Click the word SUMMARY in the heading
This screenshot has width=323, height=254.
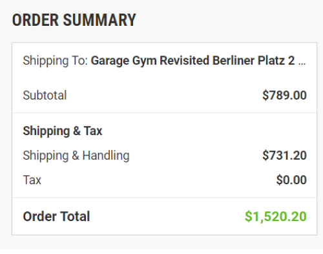click(x=99, y=20)
